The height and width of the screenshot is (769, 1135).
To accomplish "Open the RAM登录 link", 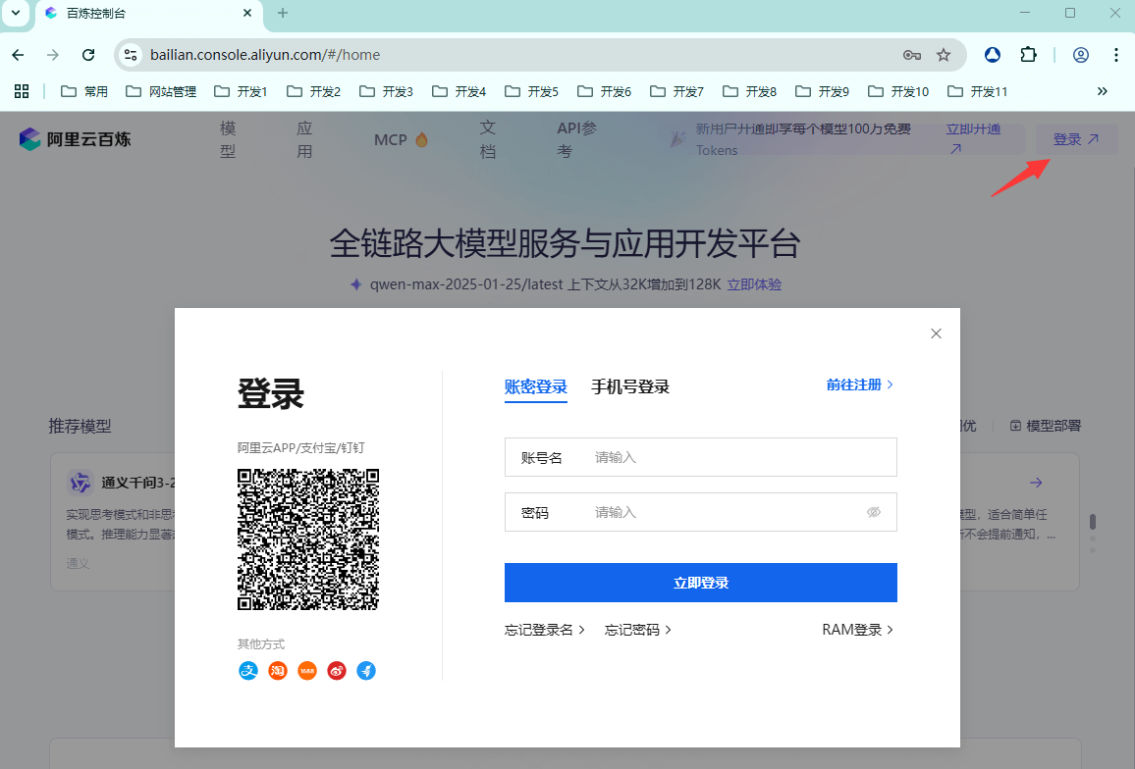I will 858,630.
